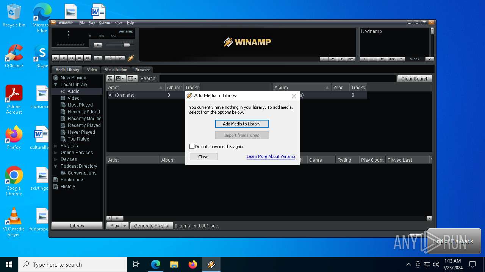The height and width of the screenshot is (272, 485).
Task: Select Now Playing in sidebar
Action: pos(73,78)
